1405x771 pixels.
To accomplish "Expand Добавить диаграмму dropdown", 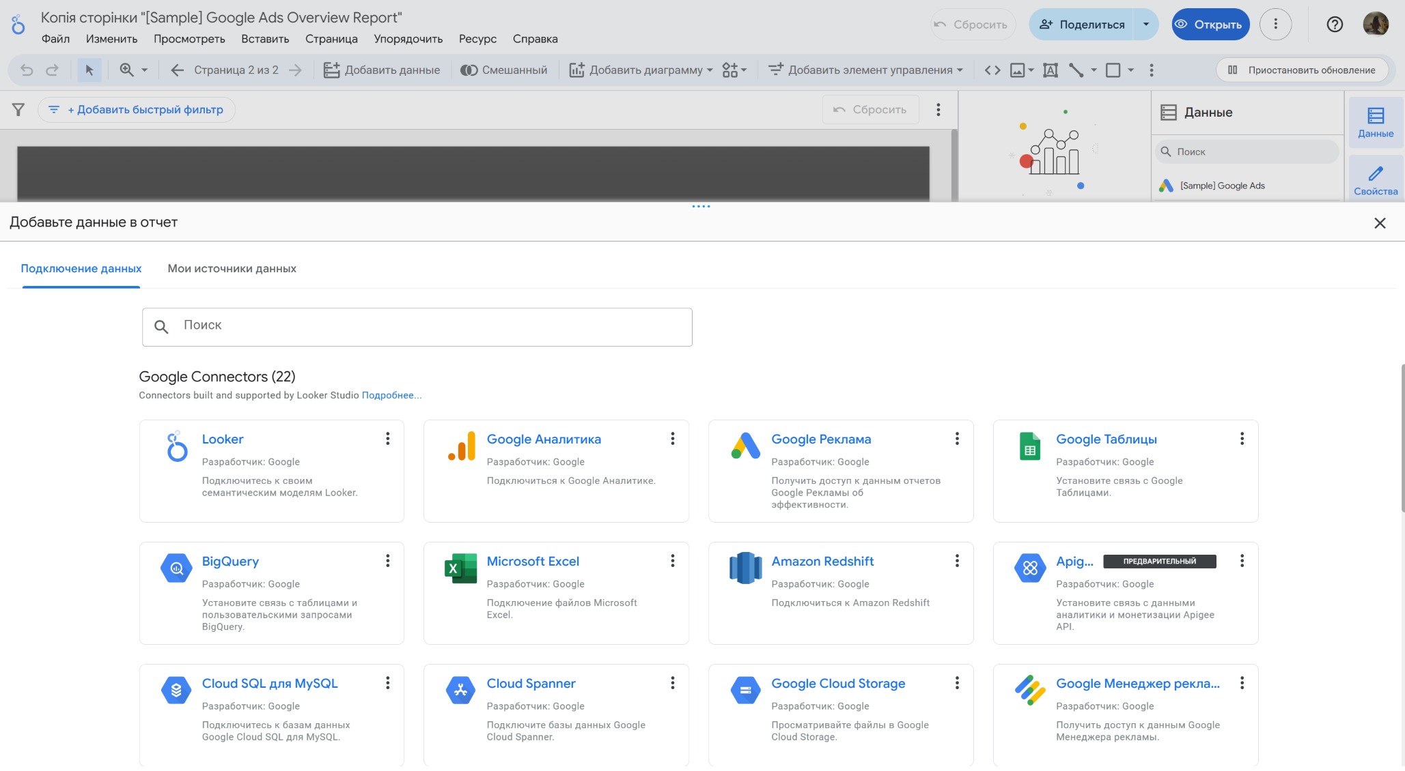I will (710, 70).
